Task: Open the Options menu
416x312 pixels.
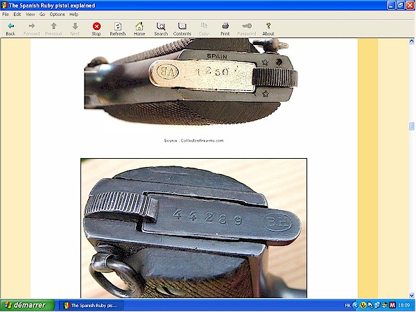Action: click(57, 14)
